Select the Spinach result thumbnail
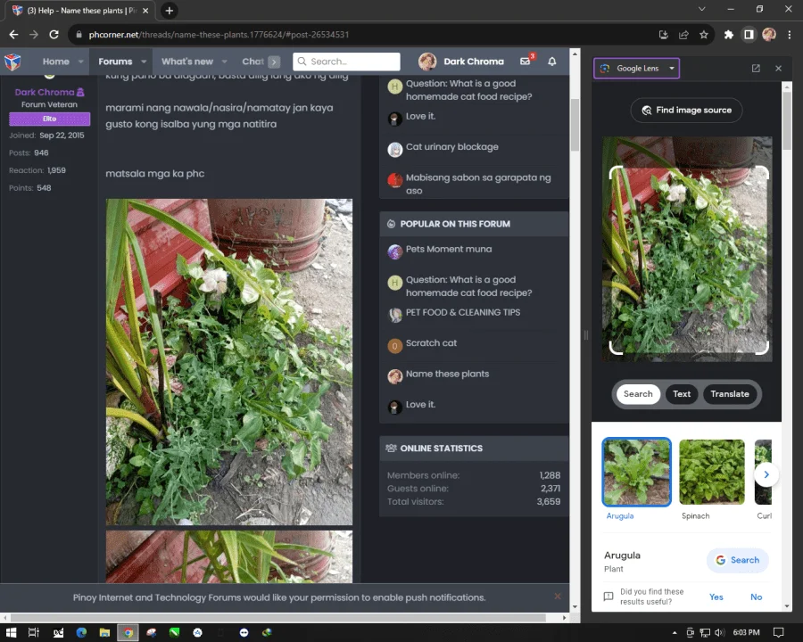803x642 pixels. [x=712, y=472]
